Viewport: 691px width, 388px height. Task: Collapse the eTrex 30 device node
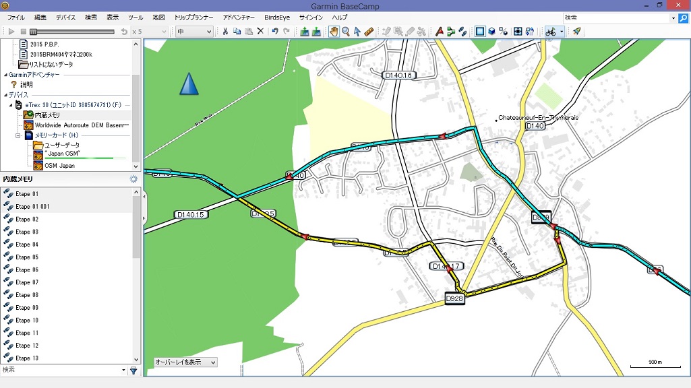(x=11, y=105)
